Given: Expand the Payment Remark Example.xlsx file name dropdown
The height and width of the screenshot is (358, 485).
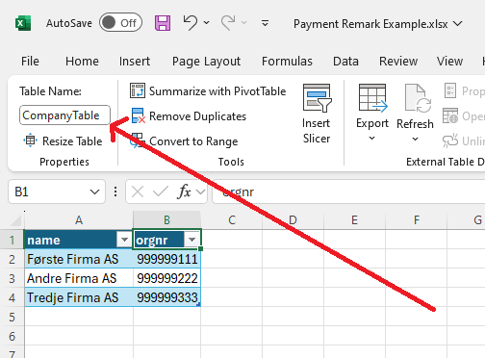Looking at the screenshot, I should (458, 24).
